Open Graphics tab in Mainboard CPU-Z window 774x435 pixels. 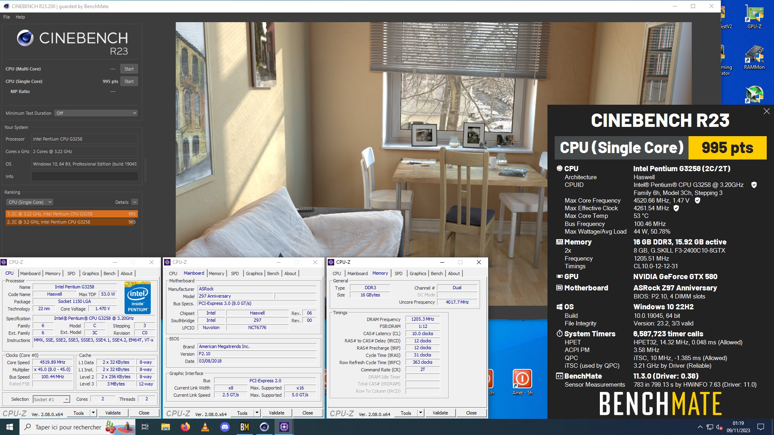(x=254, y=273)
